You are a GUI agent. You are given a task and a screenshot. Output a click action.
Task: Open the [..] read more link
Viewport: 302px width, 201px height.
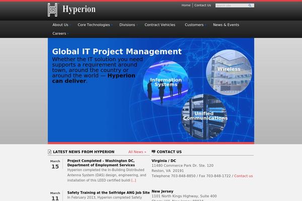[134, 180]
